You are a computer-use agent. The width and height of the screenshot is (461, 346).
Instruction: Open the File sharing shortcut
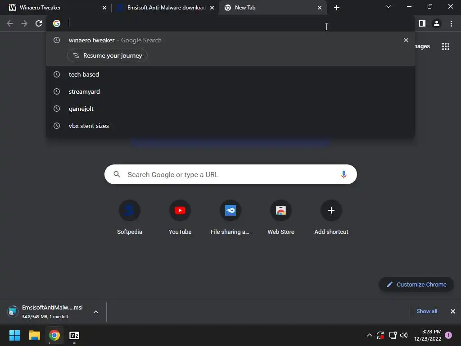pos(230,218)
